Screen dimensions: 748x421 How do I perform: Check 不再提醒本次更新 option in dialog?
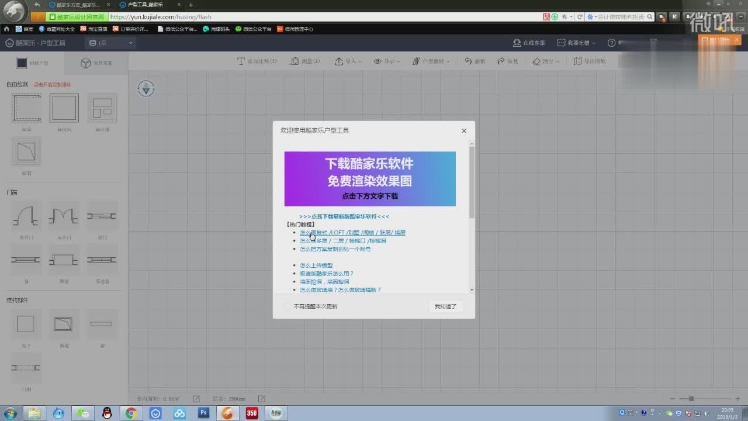tap(287, 306)
